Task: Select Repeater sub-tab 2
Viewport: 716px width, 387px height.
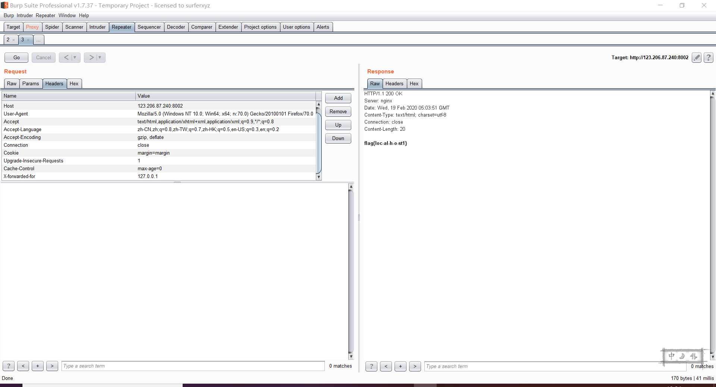Action: (x=8, y=39)
